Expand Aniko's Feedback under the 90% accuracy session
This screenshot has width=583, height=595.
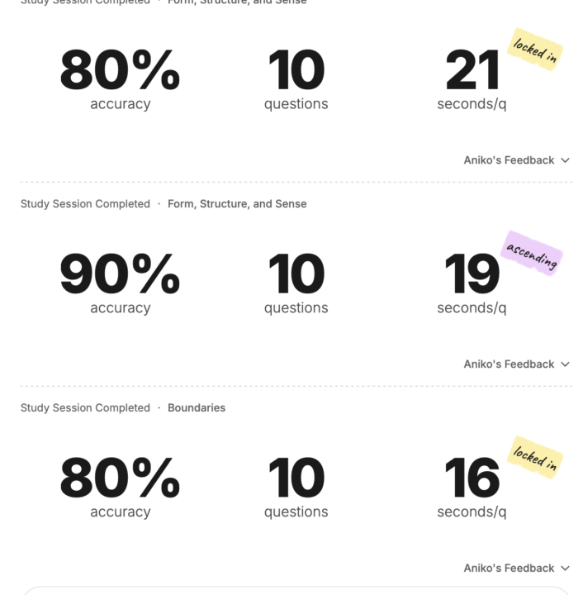click(516, 364)
